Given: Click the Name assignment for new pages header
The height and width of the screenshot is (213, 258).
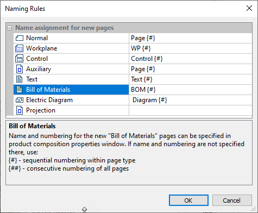Looking at the screenshot, I should point(65,28).
